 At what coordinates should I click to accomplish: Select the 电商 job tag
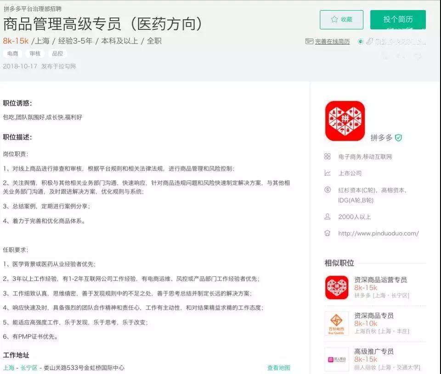12,54
